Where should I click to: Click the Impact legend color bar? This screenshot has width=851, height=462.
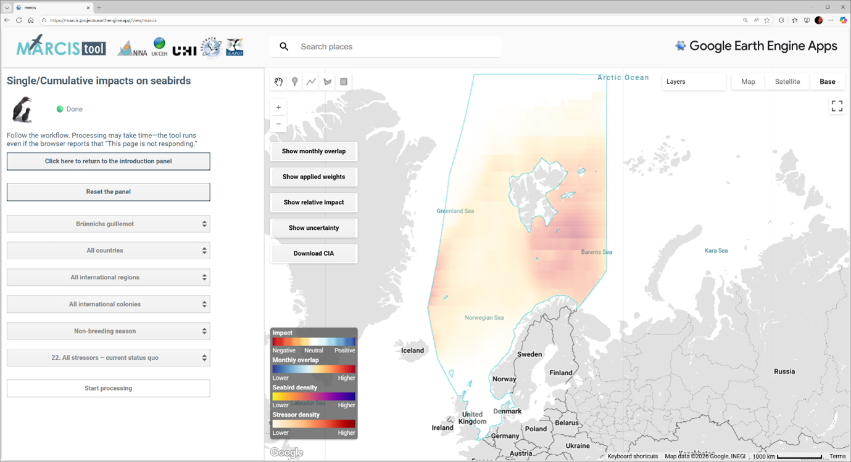tap(313, 341)
